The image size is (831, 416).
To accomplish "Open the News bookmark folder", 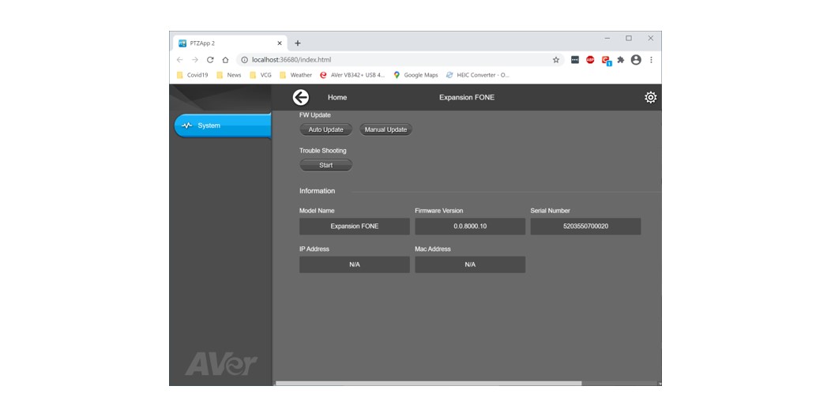I will coord(229,75).
